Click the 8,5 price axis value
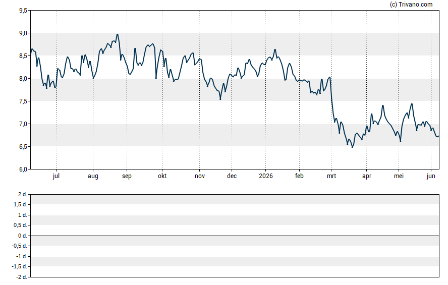This screenshot has width=448, height=285. click(x=23, y=56)
